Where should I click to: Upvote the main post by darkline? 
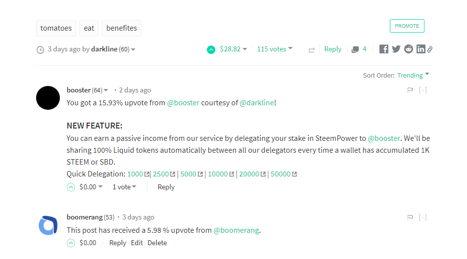[x=211, y=49]
